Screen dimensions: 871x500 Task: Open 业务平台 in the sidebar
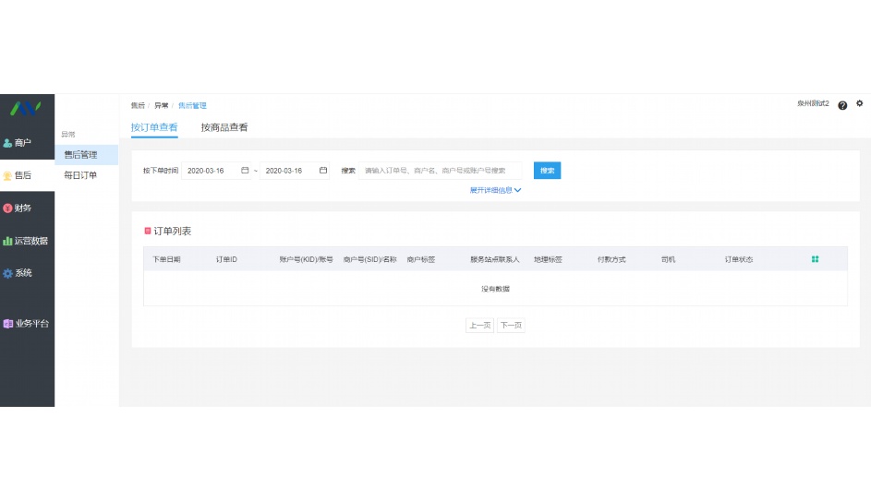tap(27, 324)
